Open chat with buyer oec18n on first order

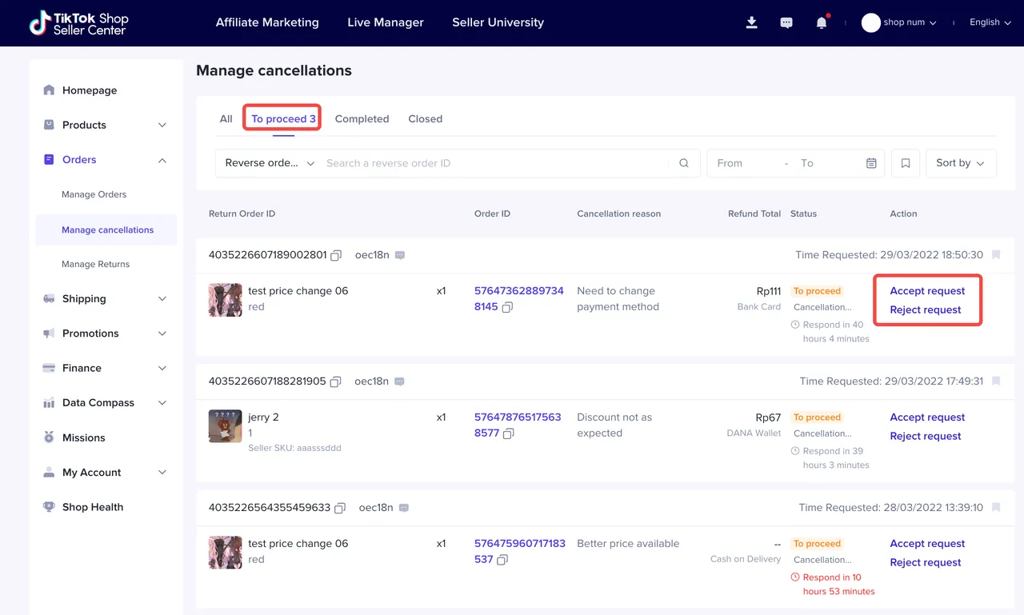coord(400,255)
